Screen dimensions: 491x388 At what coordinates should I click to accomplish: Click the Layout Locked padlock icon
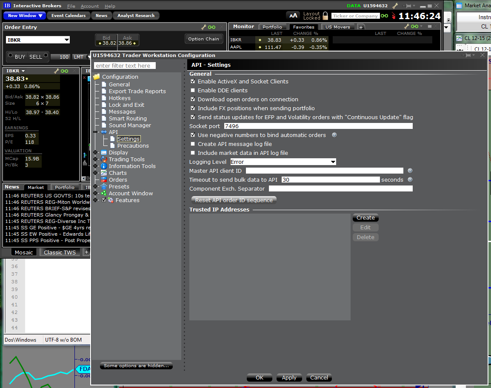[325, 16]
